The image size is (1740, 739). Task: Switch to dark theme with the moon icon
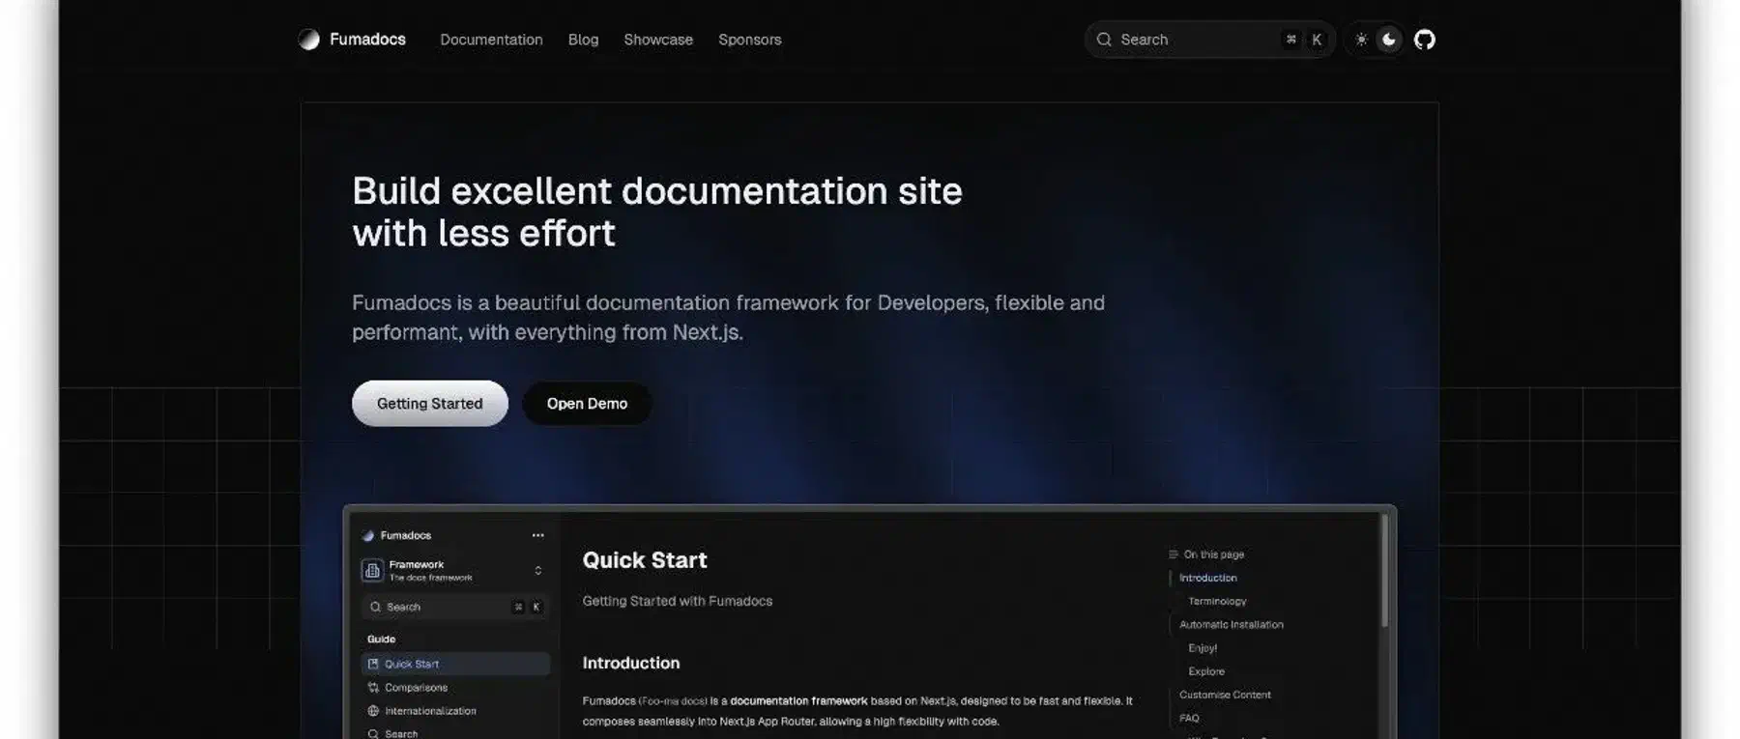[x=1389, y=40]
